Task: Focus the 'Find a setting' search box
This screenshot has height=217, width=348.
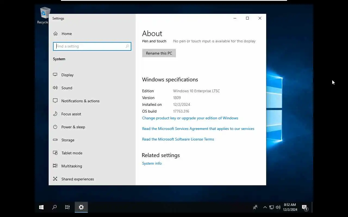Action: coord(92,46)
